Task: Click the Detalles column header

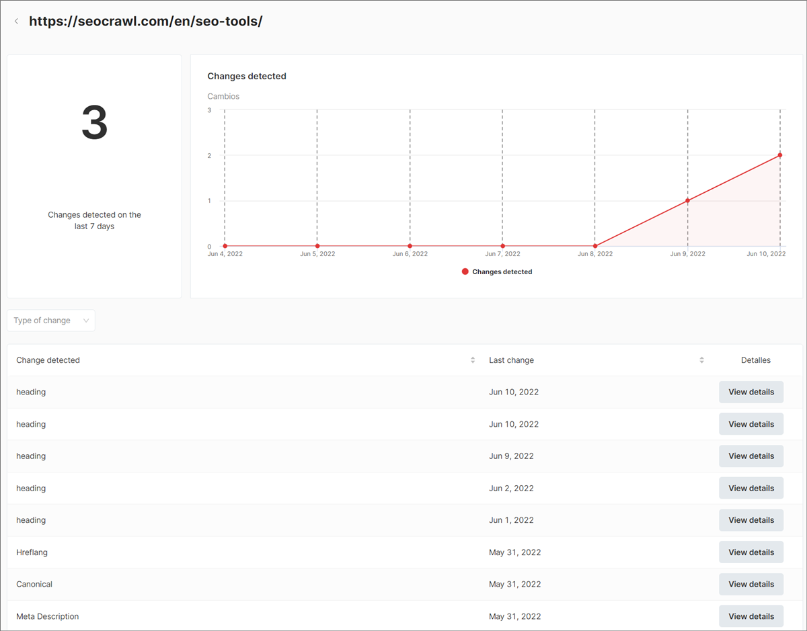Action: (755, 360)
